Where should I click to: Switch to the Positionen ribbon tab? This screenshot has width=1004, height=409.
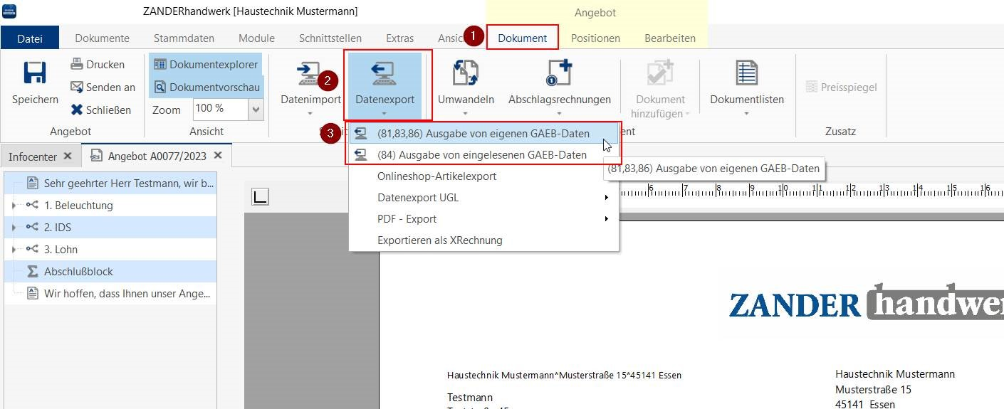point(595,38)
